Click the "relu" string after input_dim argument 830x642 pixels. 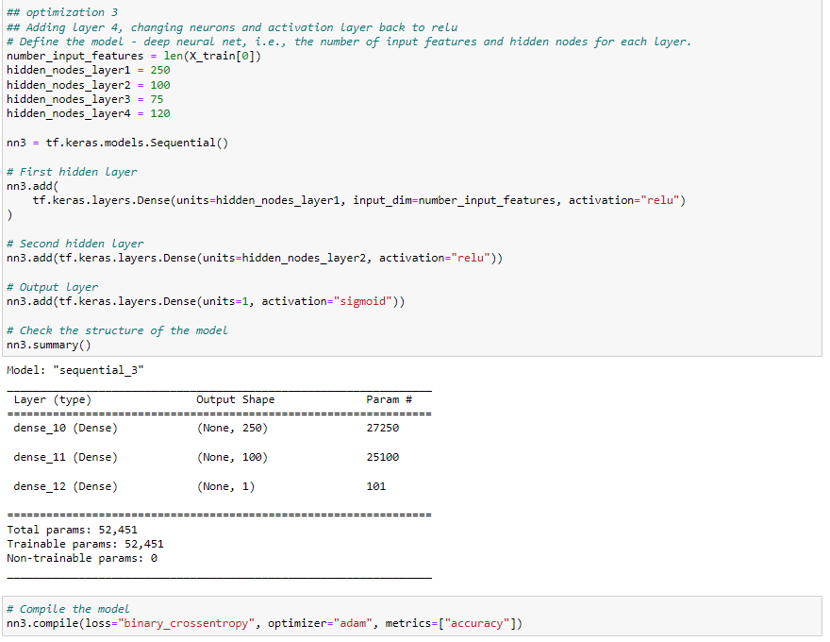coord(660,201)
